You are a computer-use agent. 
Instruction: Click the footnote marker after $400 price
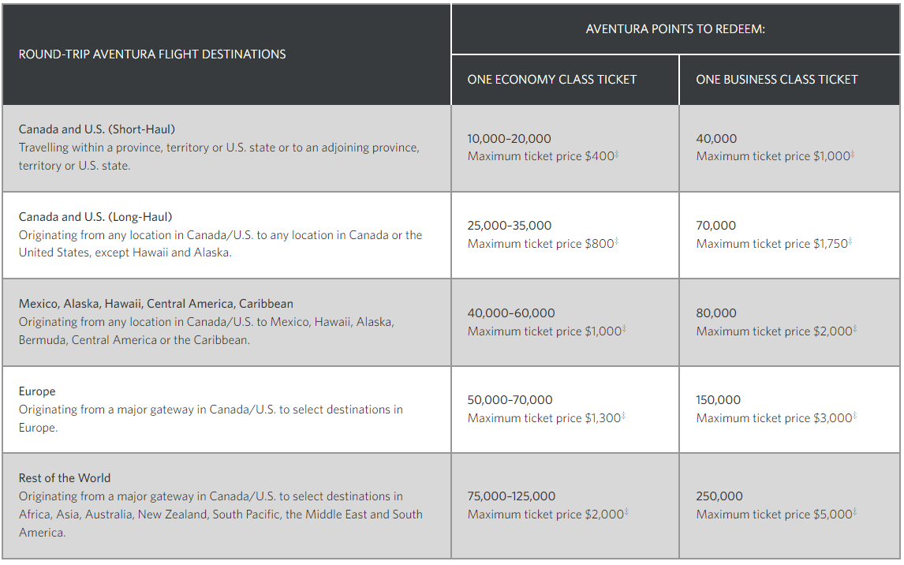point(617,155)
